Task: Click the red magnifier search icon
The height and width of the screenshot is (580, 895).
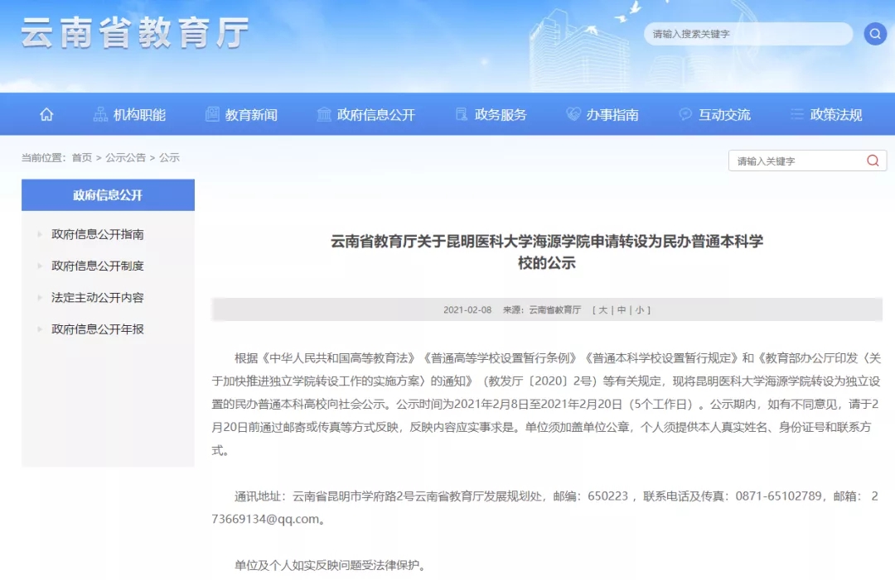Action: tap(873, 161)
